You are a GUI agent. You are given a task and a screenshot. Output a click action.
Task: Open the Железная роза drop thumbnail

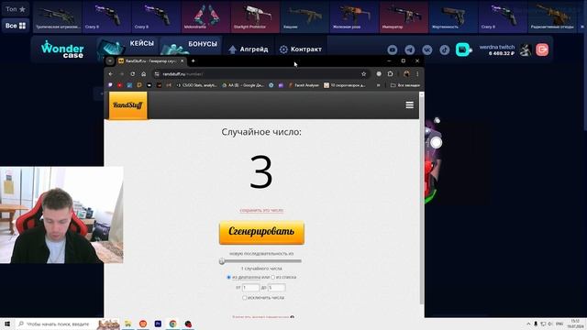(x=354, y=16)
